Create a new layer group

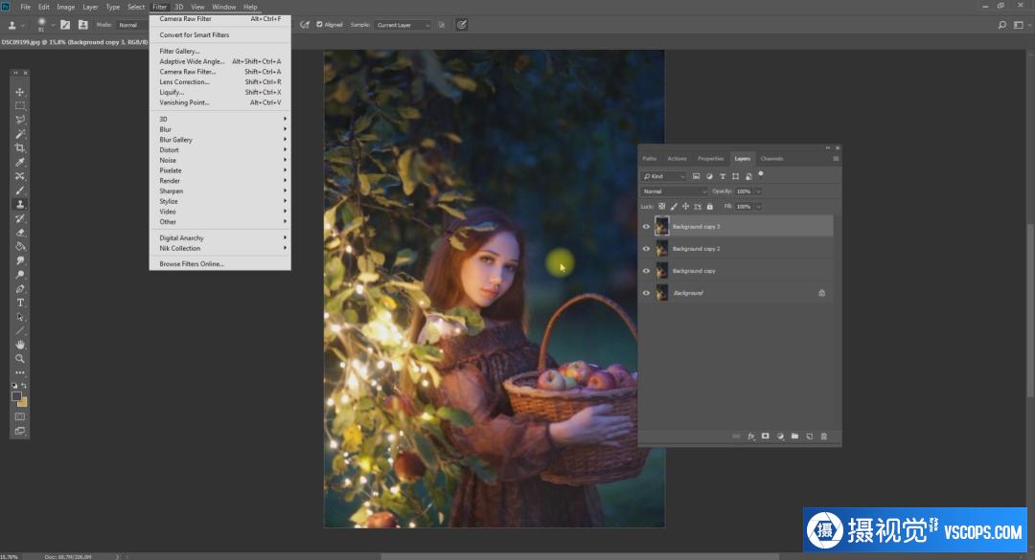(794, 437)
